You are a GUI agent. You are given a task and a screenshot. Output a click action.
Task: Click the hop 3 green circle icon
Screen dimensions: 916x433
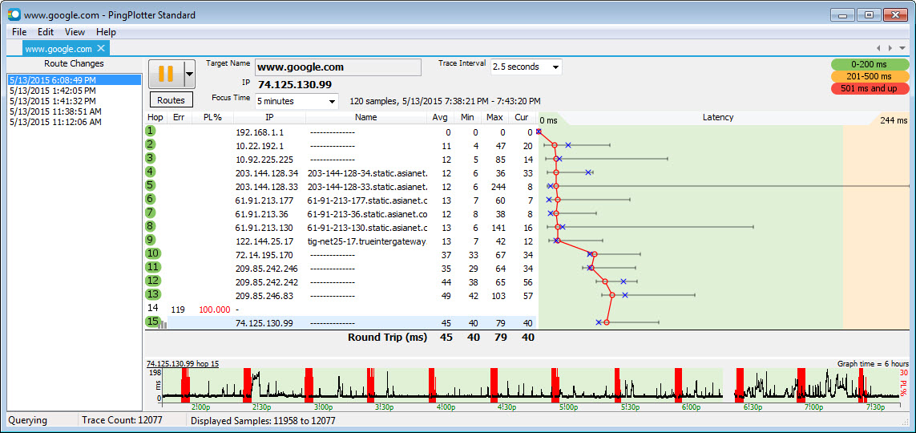pos(151,158)
